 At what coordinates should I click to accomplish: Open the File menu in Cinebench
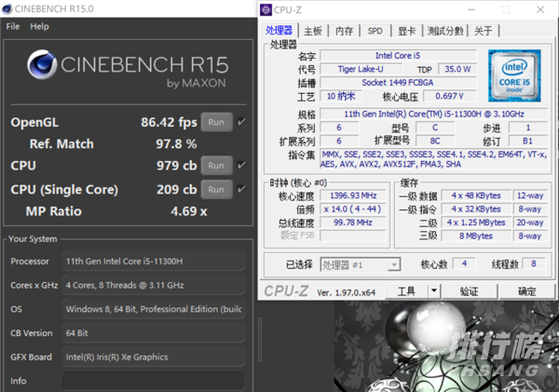pos(13,27)
